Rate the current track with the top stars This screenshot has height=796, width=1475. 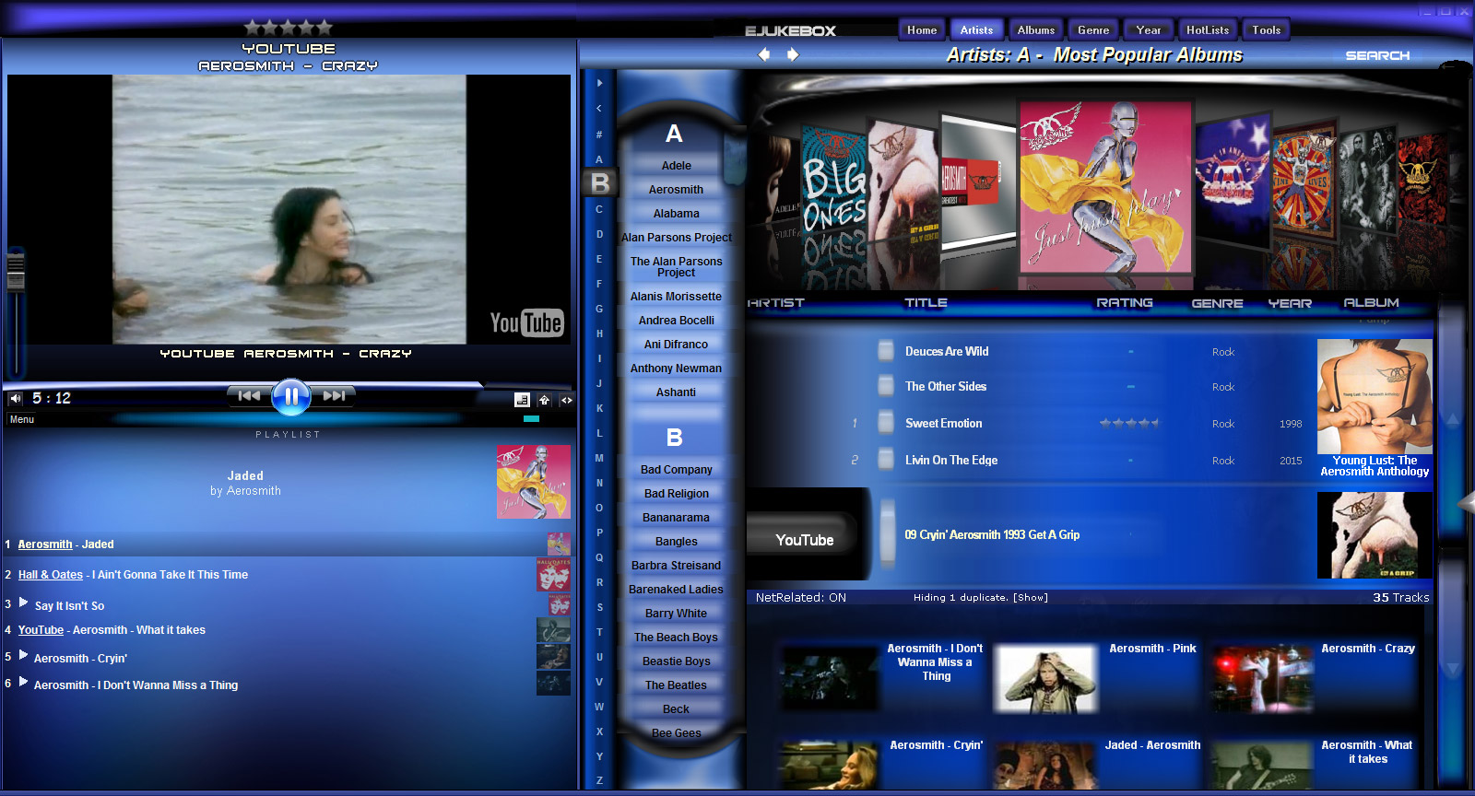click(289, 28)
